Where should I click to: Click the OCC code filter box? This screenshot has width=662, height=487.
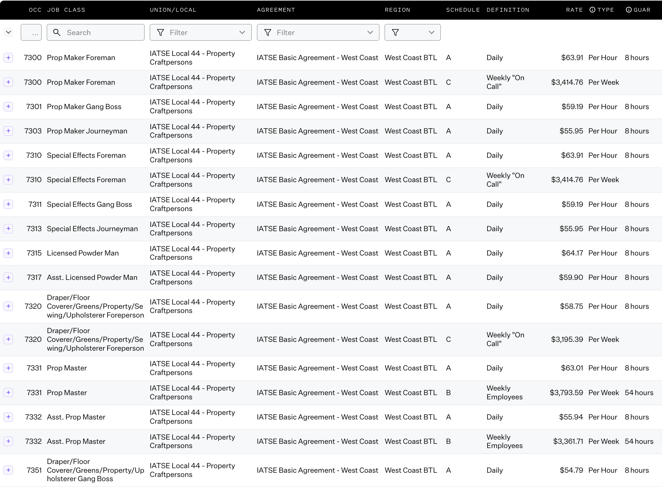[31, 32]
